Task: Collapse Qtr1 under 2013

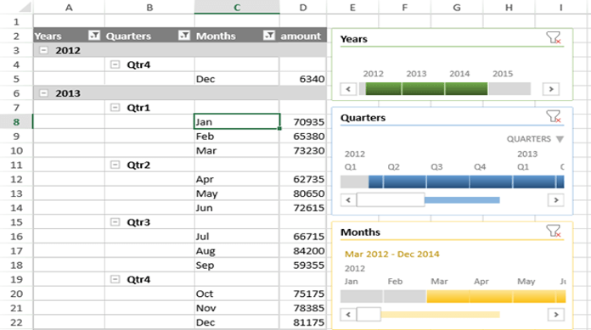Action: [x=115, y=108]
